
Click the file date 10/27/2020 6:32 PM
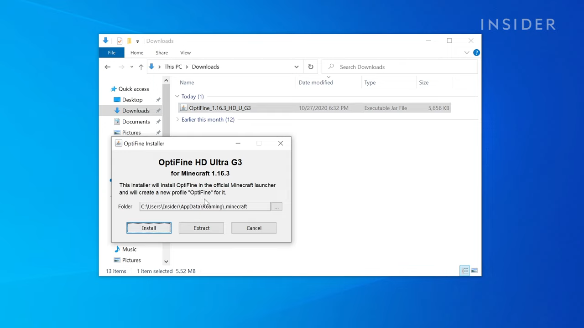click(323, 108)
